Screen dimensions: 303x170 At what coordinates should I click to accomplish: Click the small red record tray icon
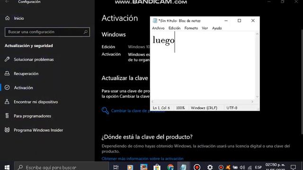[221, 167]
